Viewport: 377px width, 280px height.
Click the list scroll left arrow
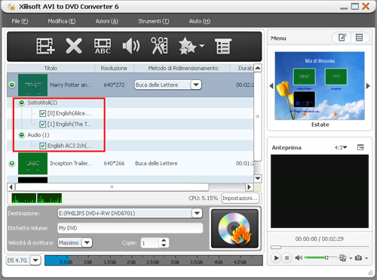(11, 187)
